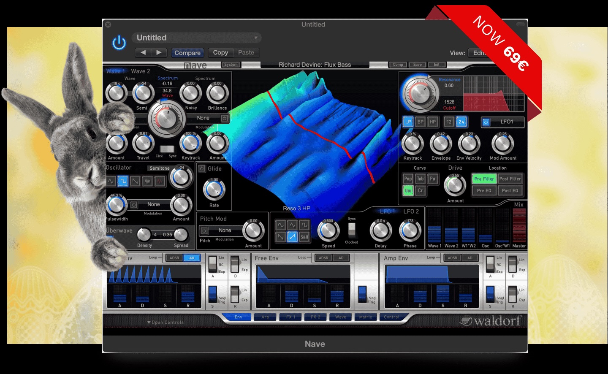Screen dimensions: 608x374
Task: Click the filter response graph
Action: coord(494,94)
